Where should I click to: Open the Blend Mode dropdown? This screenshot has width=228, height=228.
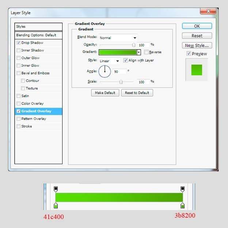click(118, 38)
